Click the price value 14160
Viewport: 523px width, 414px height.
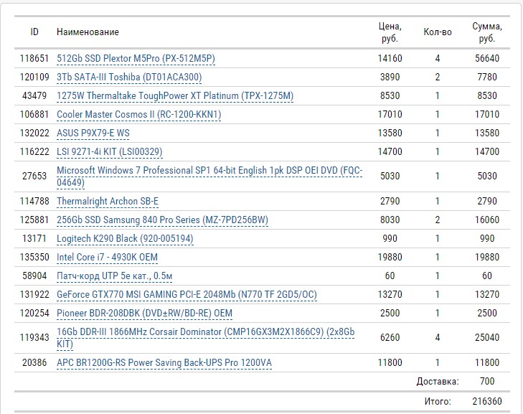(390, 58)
